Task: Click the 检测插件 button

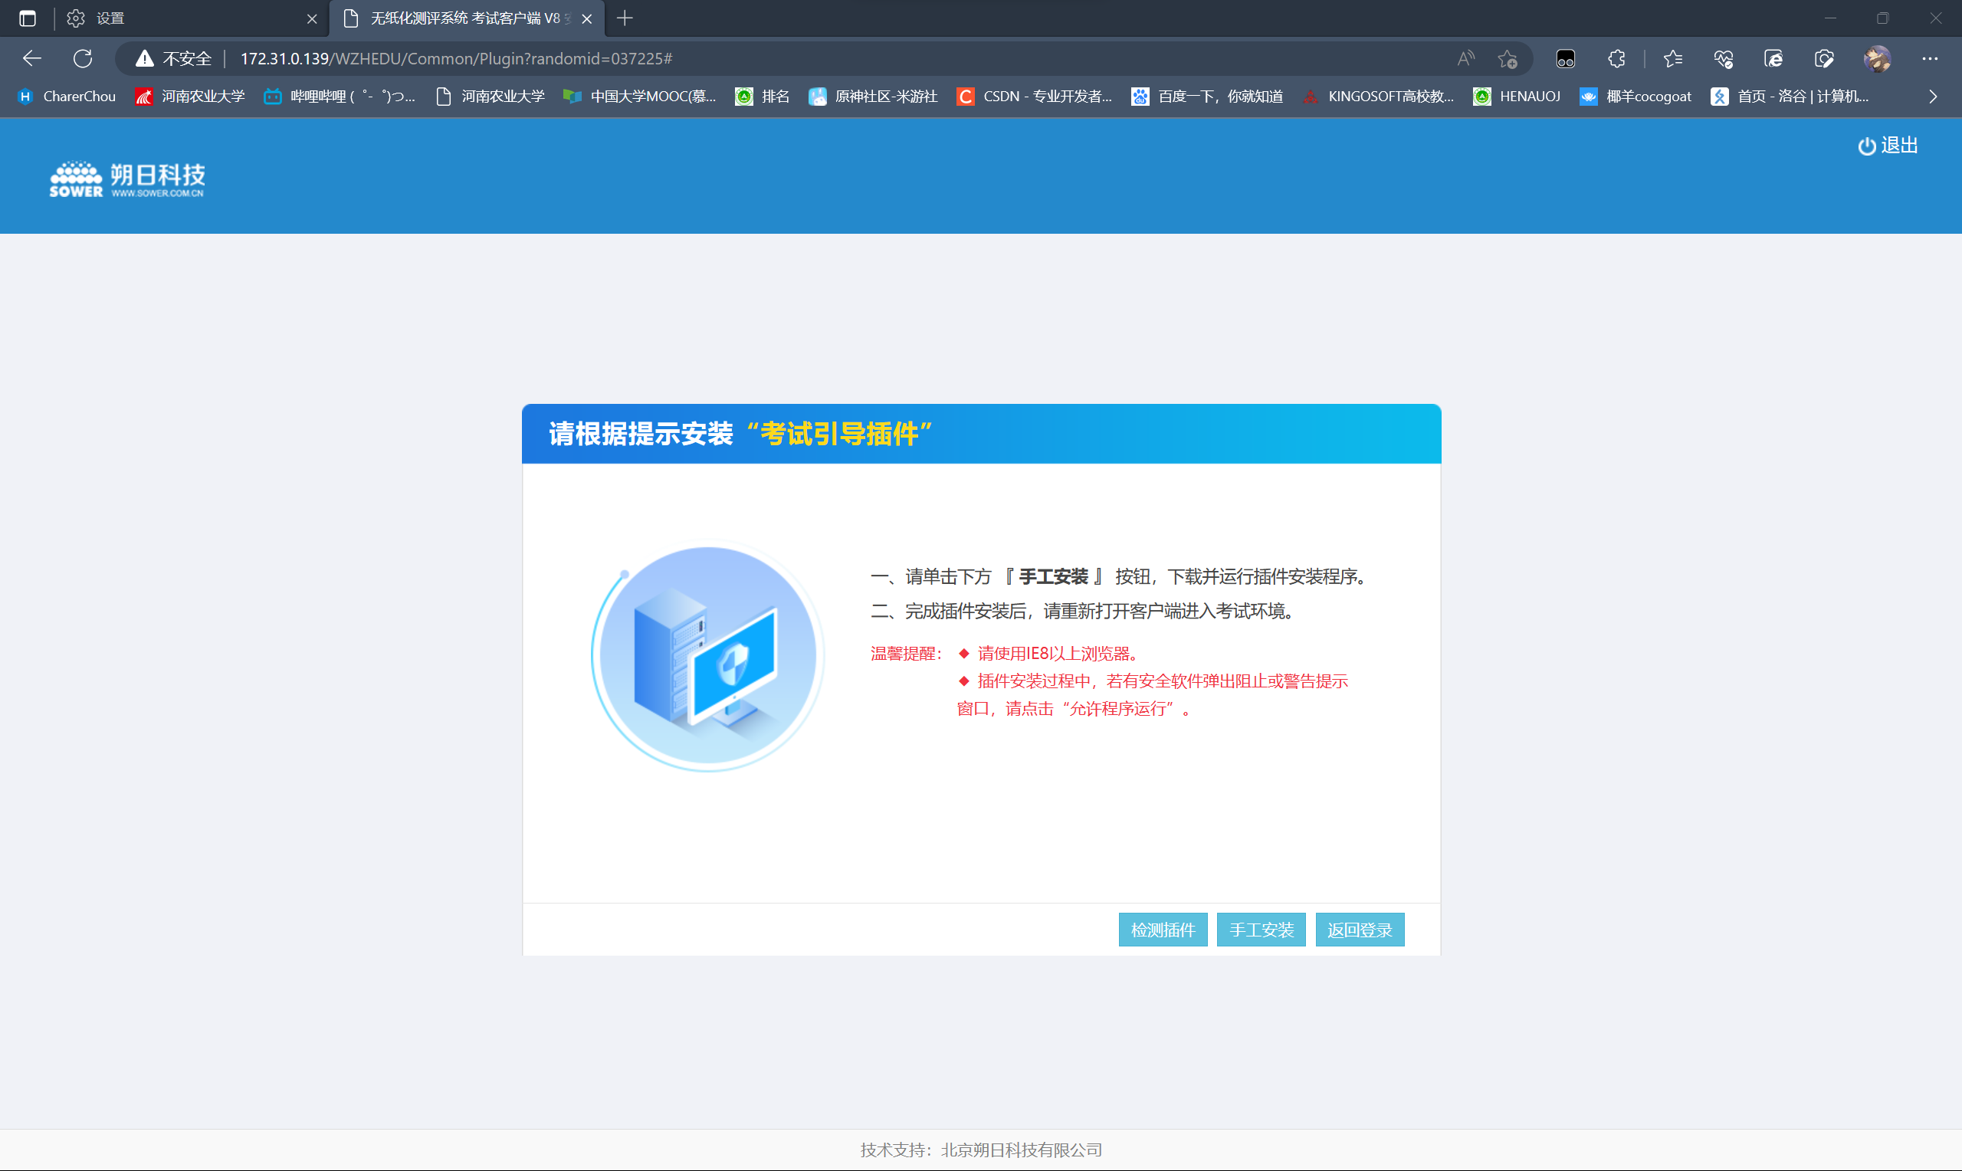Action: click(x=1163, y=930)
